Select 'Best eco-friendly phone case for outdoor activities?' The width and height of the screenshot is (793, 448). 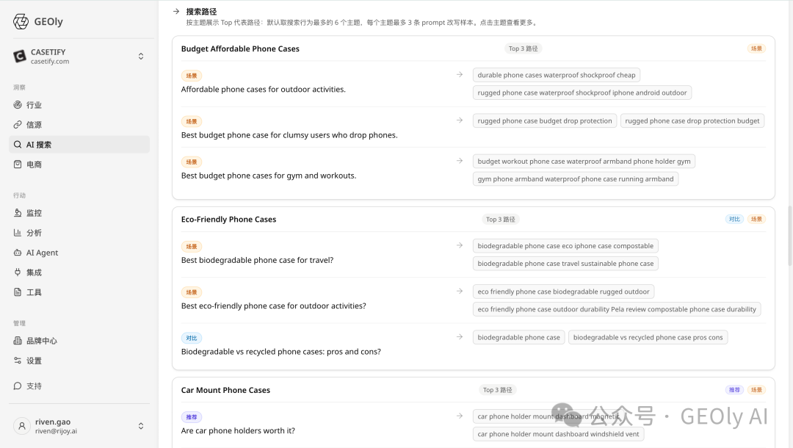pos(274,306)
